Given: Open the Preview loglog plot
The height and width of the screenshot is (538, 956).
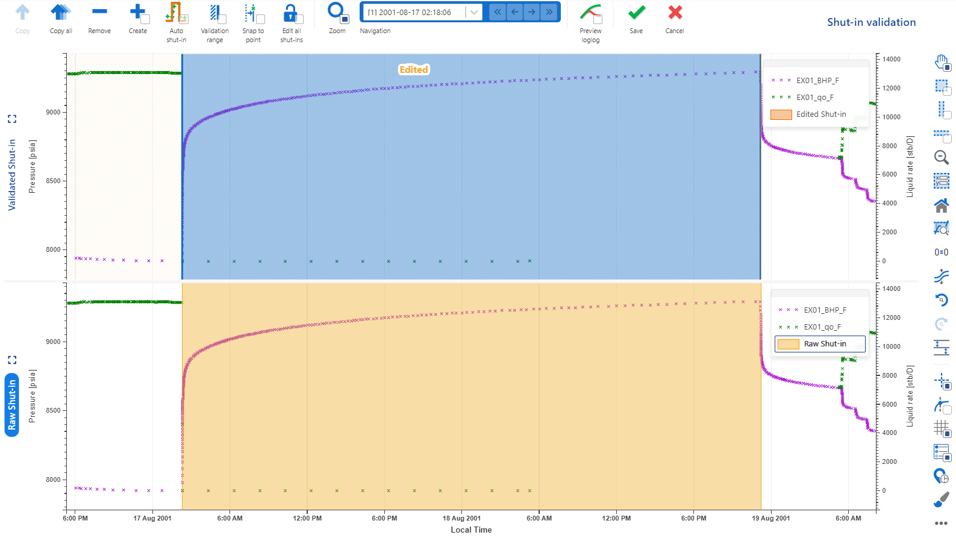Looking at the screenshot, I should point(590,23).
